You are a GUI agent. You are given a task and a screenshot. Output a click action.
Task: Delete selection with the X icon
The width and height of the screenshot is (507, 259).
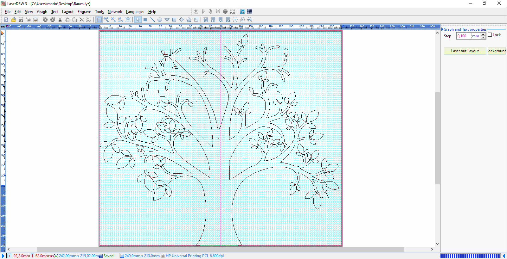point(82,20)
